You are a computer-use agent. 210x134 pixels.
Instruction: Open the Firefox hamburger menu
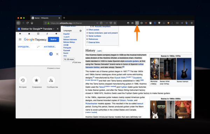click(x=192, y=23)
